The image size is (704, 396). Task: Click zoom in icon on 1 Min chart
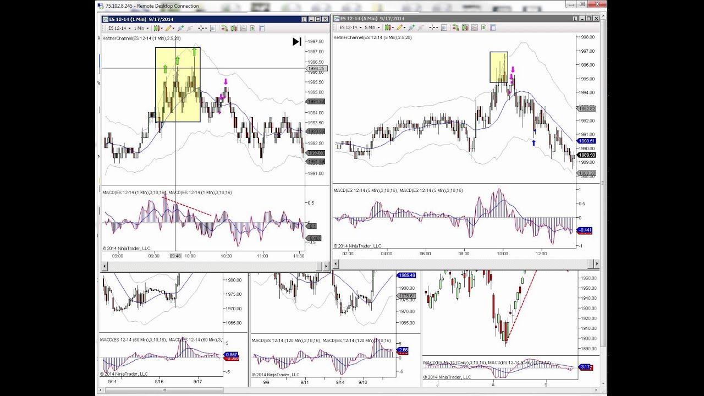click(180, 28)
